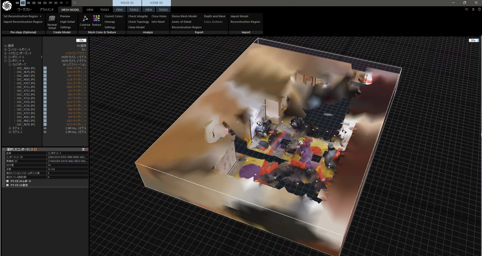Select the single-pane layout icon
The width and height of the screenshot is (482, 256).
tap(17, 3)
